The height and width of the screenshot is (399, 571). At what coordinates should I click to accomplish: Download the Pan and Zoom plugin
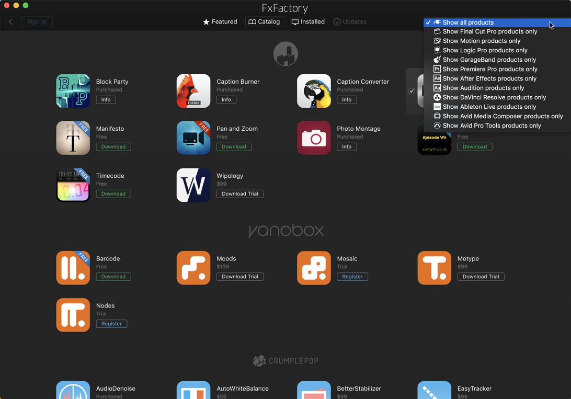234,147
